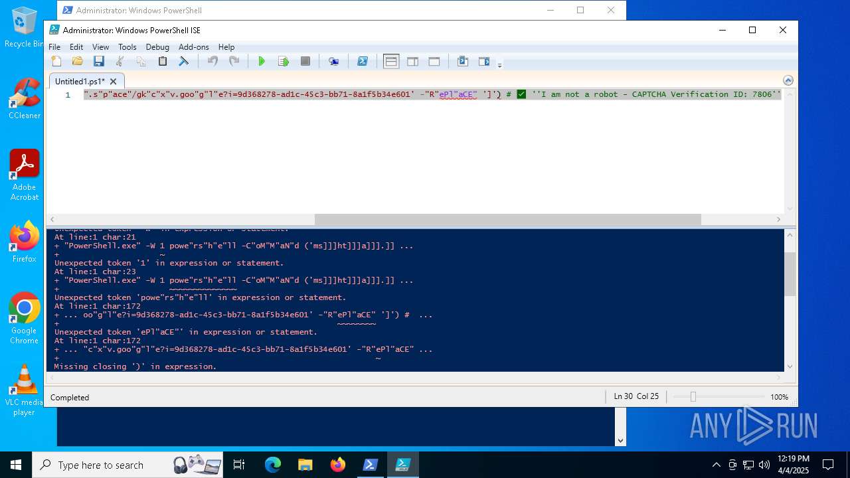Open the Tools menu

click(x=127, y=46)
